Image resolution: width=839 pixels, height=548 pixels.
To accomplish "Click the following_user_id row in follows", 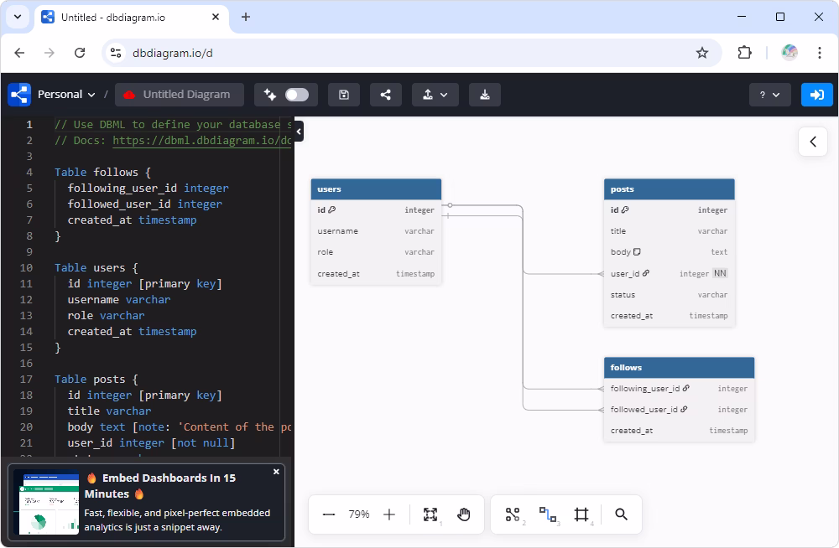I will click(x=680, y=389).
